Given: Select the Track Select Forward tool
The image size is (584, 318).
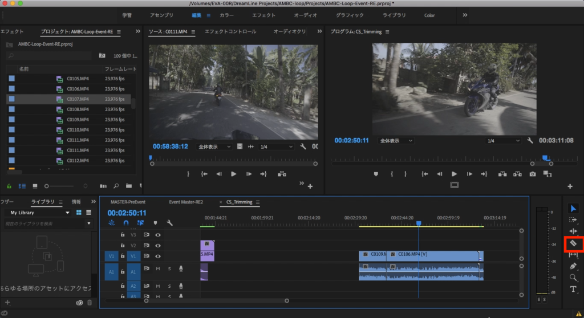Looking at the screenshot, I should point(573,219).
